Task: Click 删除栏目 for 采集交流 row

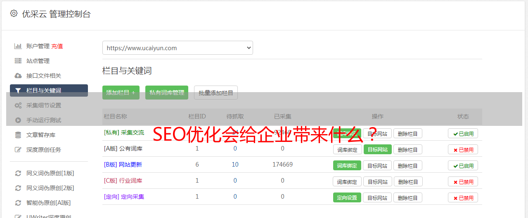Action: click(x=407, y=133)
